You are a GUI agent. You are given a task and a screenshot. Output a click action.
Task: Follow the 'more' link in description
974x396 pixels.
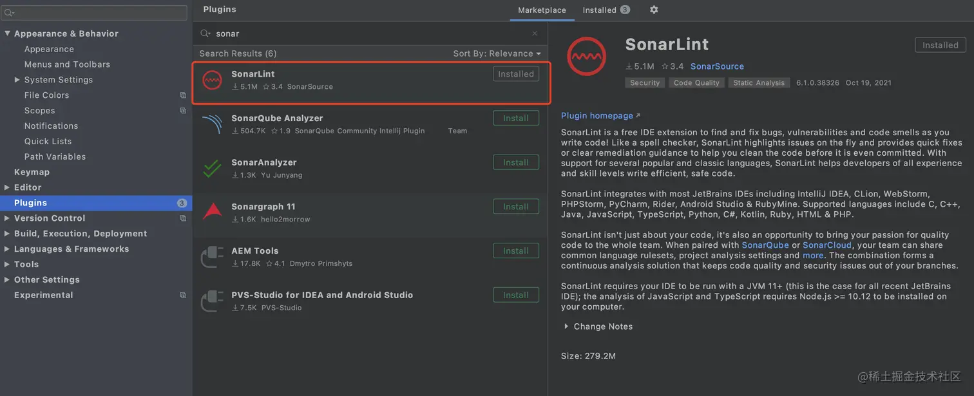point(813,256)
